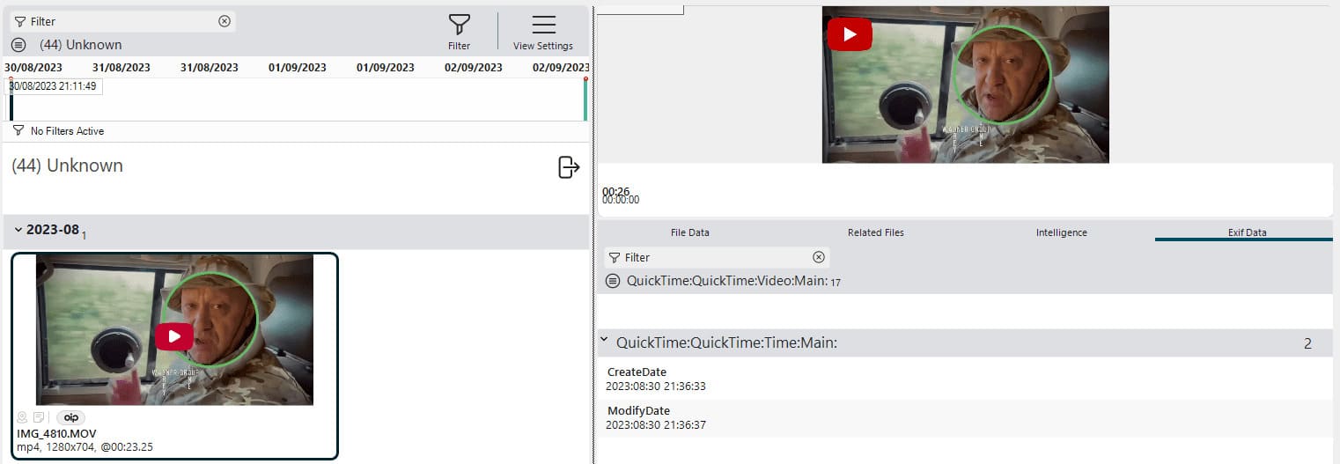Click the location pin icon under thumbnail
This screenshot has height=464, width=1340.
[x=23, y=417]
